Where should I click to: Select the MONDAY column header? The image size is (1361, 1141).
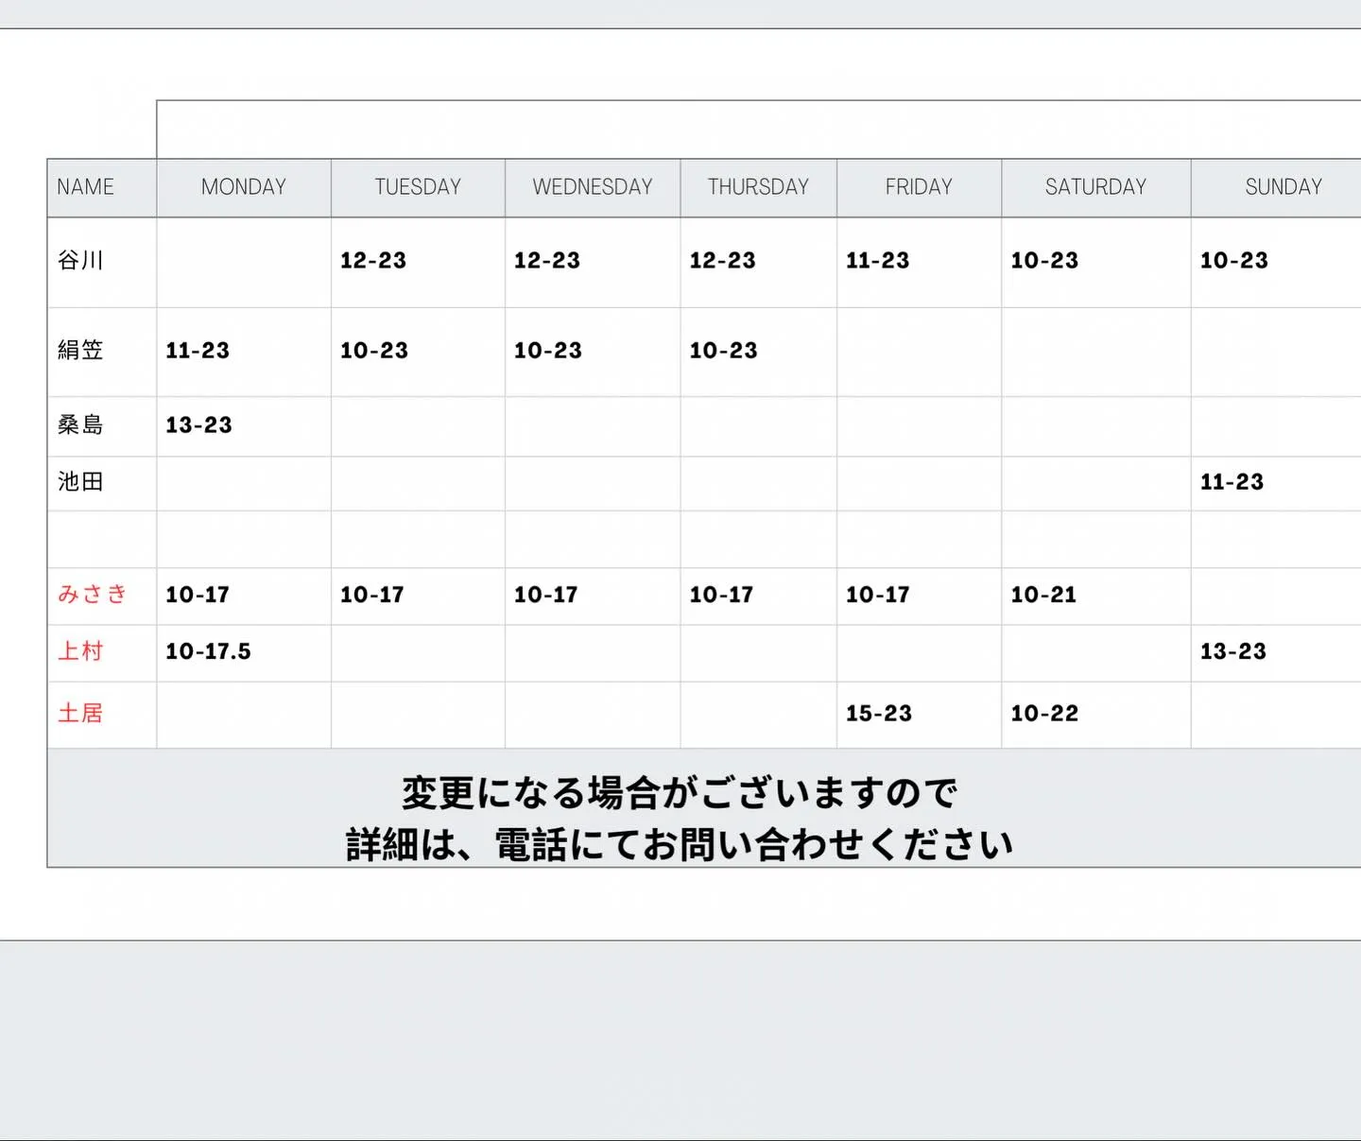pos(243,186)
